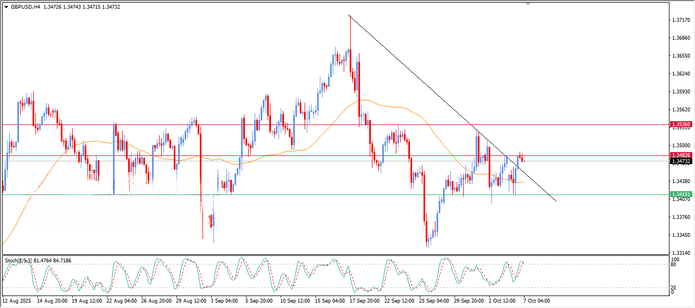Click the 17 Sep 20:00 time label
The height and width of the screenshot is (308, 695).
(x=365, y=300)
